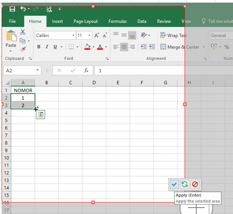
Task: Enable Wrap Text
Action: 174,35
